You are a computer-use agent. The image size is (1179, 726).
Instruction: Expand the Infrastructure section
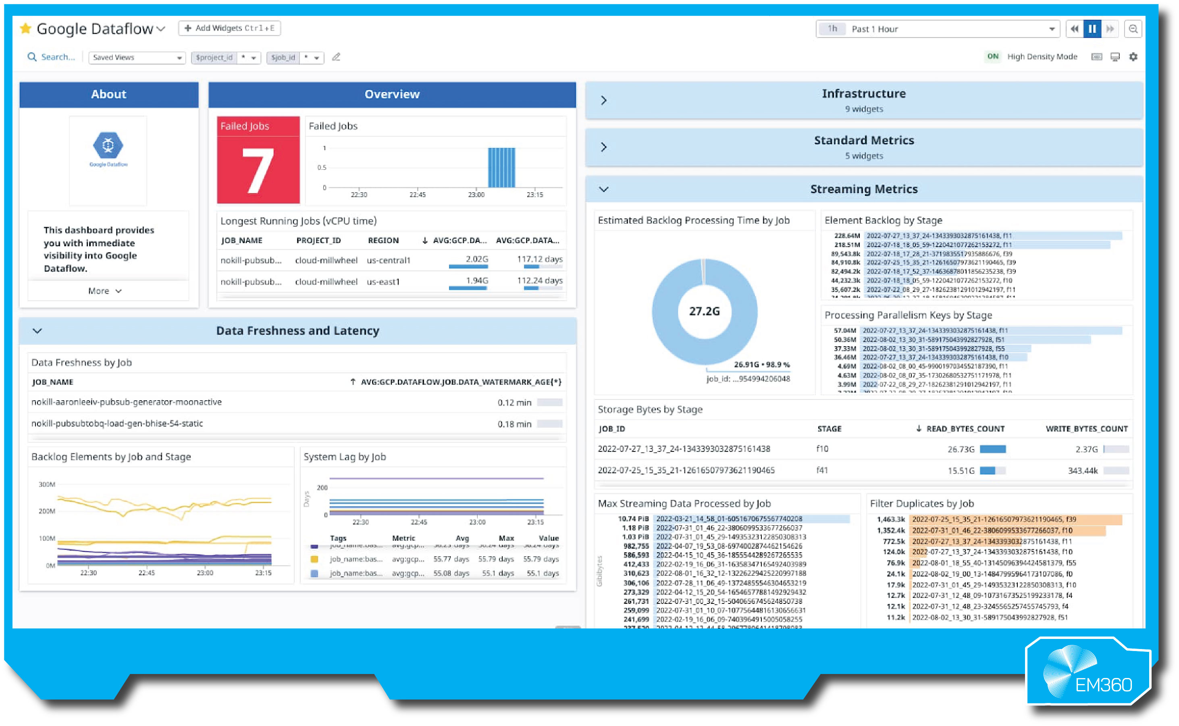(x=604, y=100)
